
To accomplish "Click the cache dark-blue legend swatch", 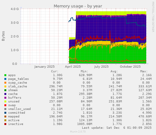I will click(5, 94).
